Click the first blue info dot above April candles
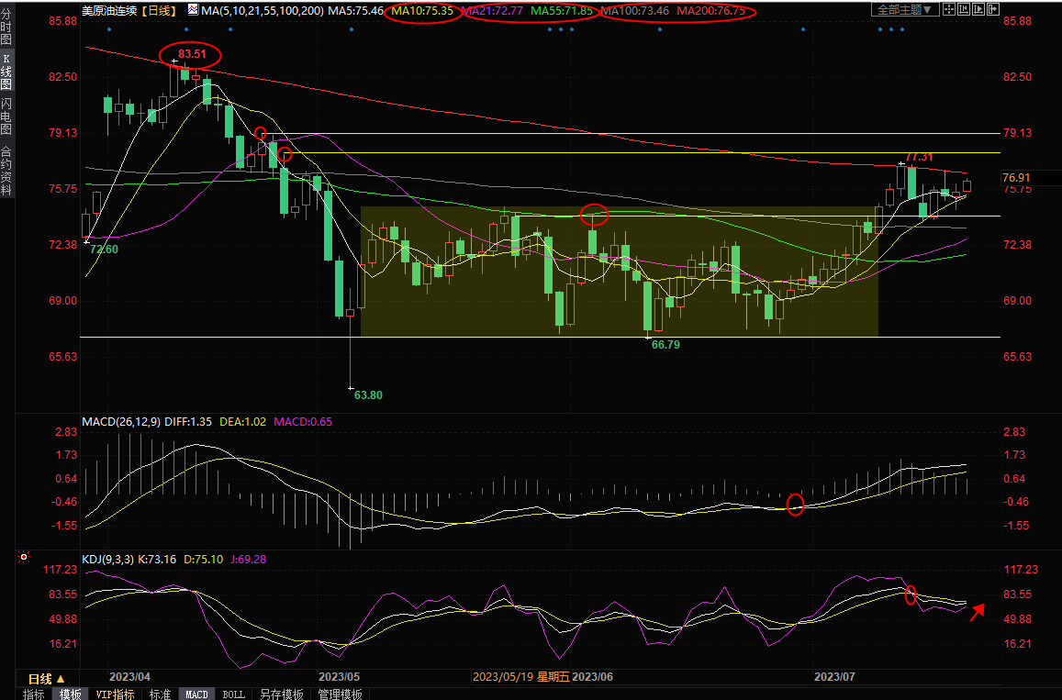 pos(109,29)
